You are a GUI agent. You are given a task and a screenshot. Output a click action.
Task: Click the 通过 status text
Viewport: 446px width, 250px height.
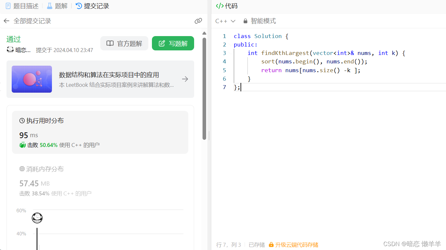pos(13,39)
